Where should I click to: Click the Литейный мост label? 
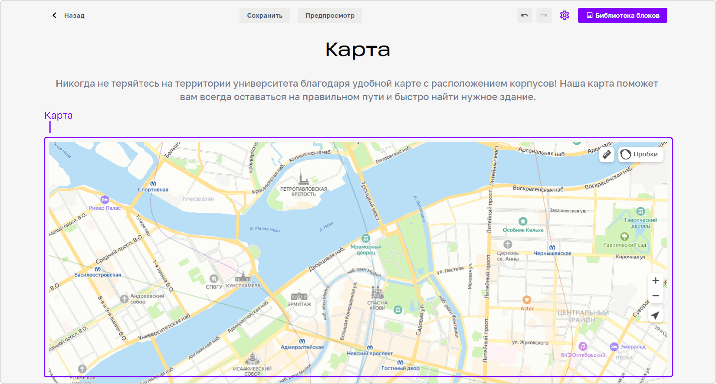[x=494, y=166]
